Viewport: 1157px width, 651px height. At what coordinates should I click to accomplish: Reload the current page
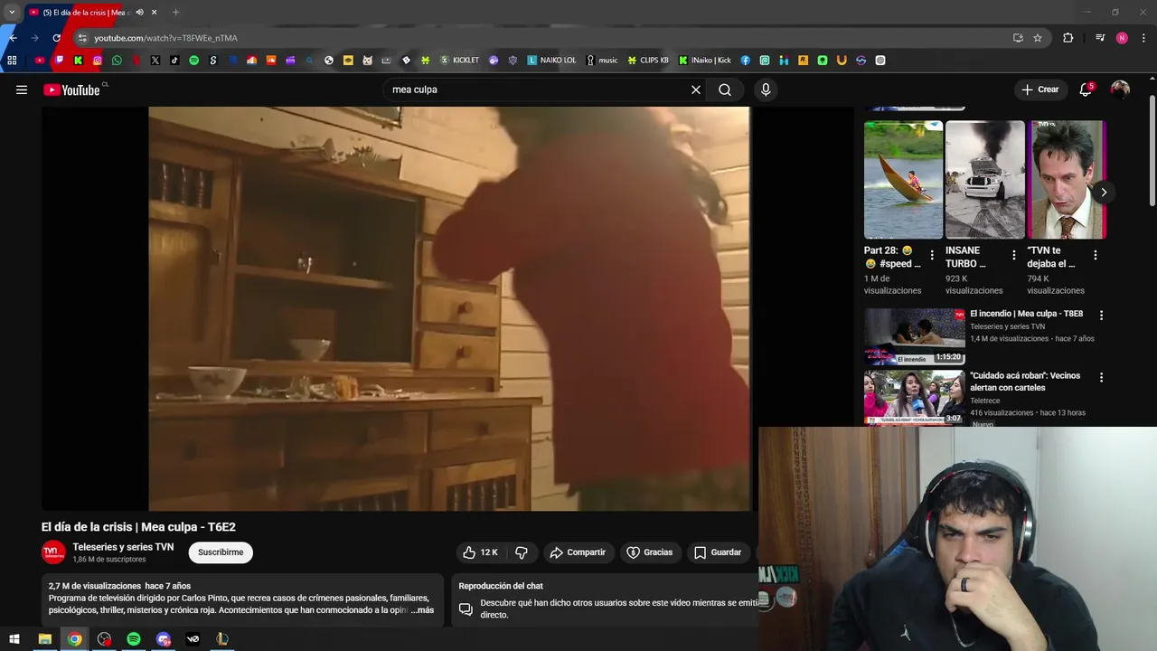pos(56,38)
